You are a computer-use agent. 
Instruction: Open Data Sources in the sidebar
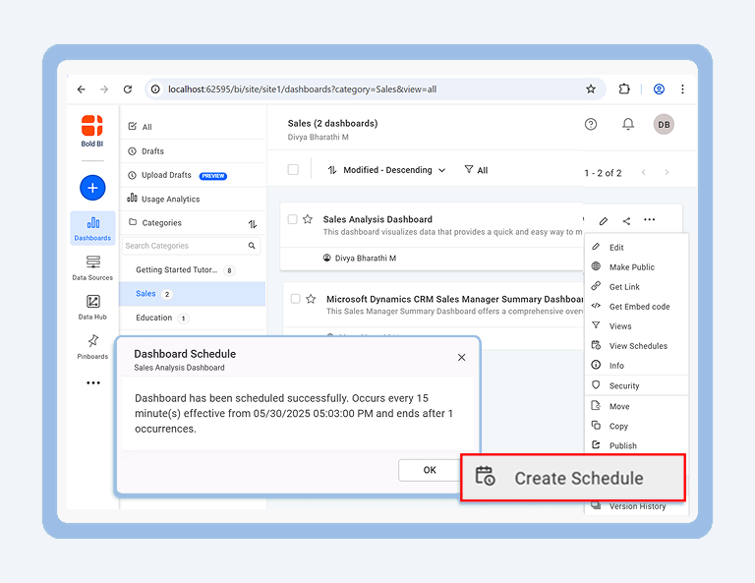click(x=92, y=267)
